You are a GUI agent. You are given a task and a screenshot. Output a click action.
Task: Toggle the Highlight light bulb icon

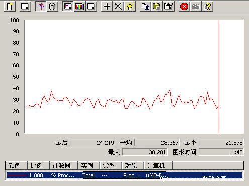[130, 7]
